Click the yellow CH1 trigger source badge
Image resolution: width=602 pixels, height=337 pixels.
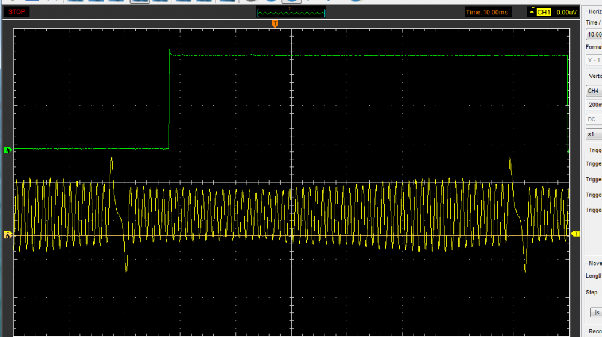[544, 12]
